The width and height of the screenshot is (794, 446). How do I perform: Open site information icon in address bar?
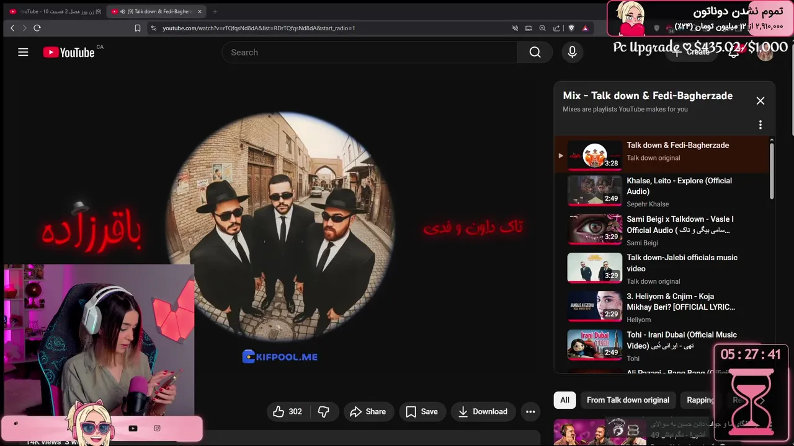point(153,28)
